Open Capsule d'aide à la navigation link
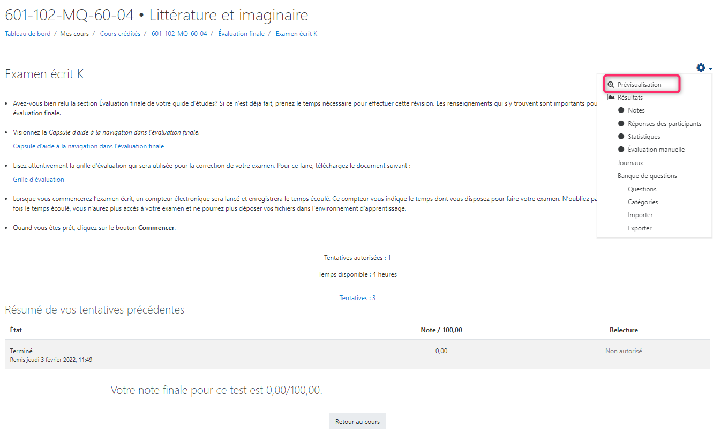 tap(88, 146)
